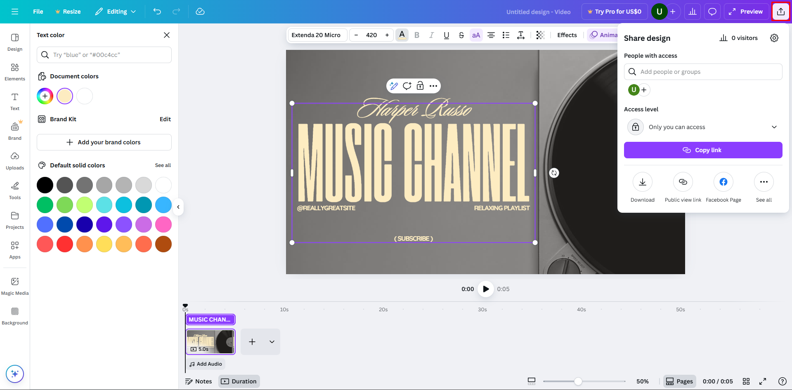Screen dimensions: 792x390
Task: Select the green default solid color
Action: click(x=45, y=205)
